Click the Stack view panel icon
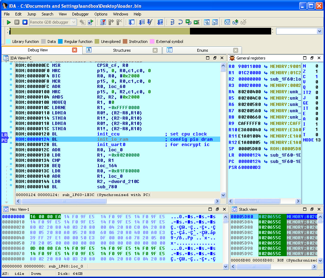The image size is (325, 278). 234,209
